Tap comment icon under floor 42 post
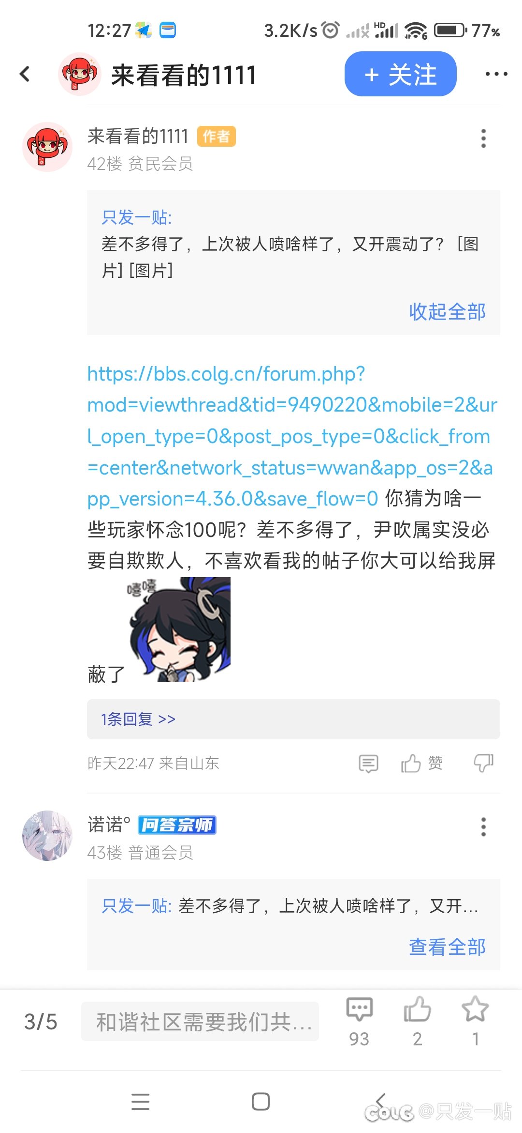Screen dimensions: 522x1133 click(x=368, y=764)
